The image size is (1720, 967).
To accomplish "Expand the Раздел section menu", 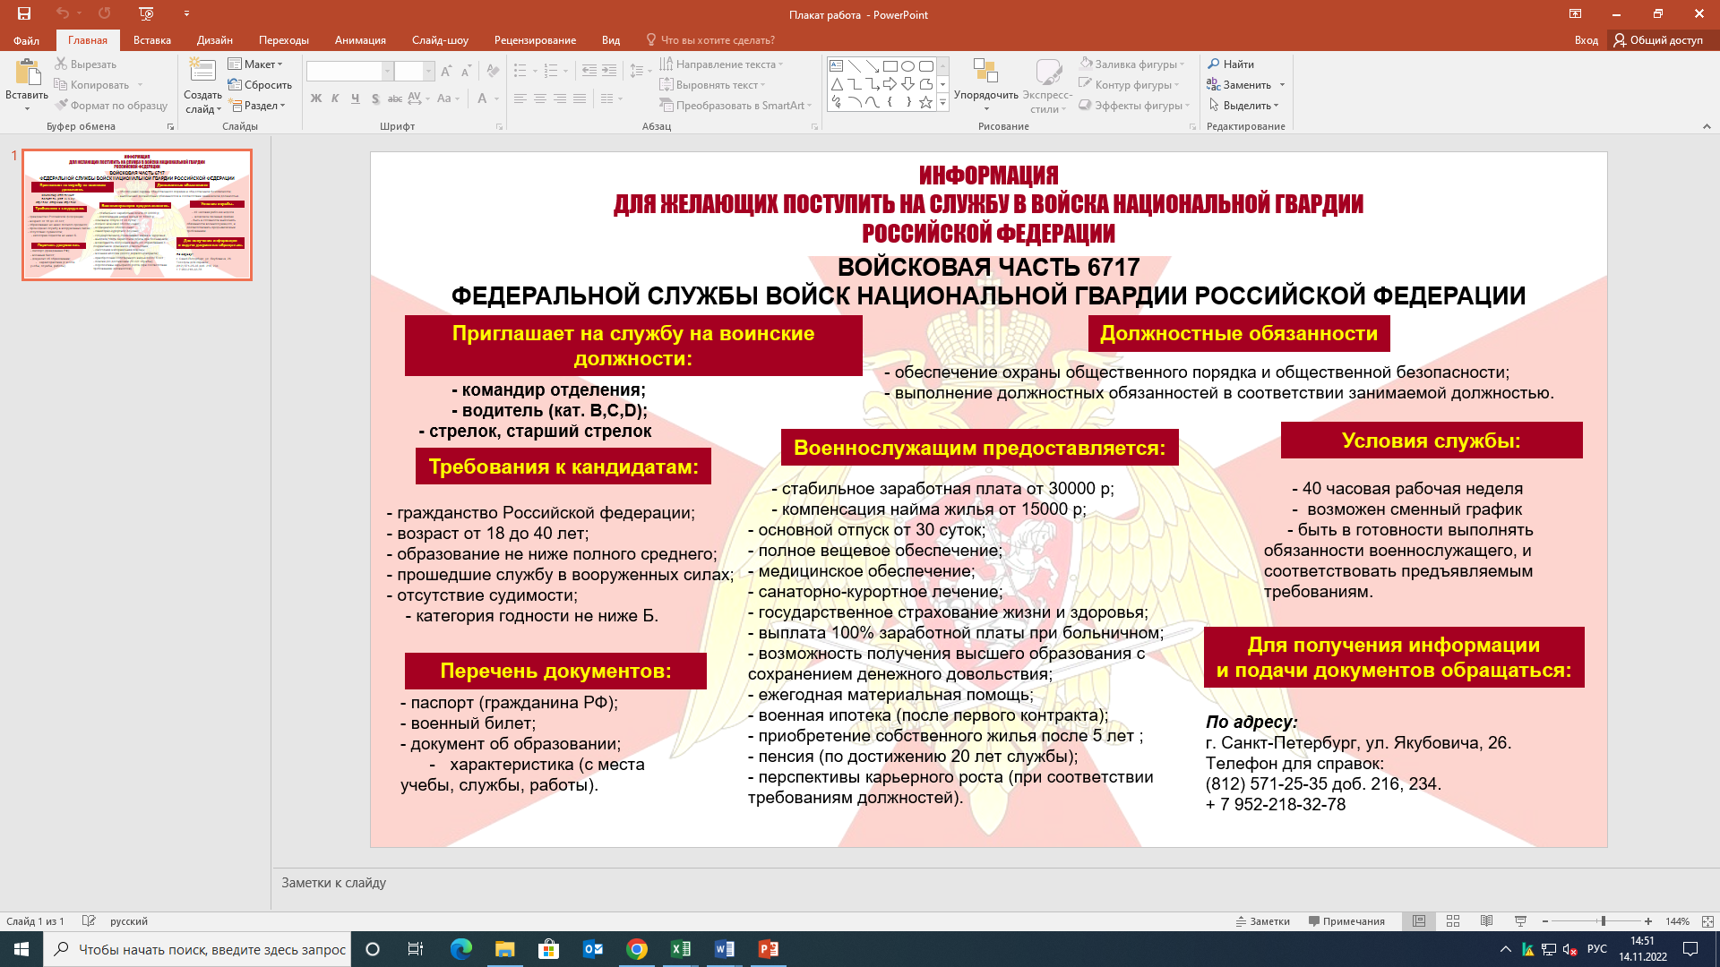I will tap(258, 106).
